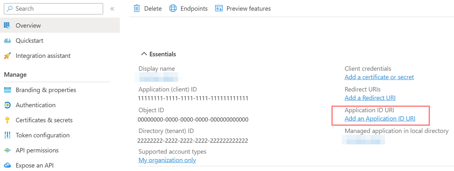Collapse the sidebar with double chevron
The width and height of the screenshot is (454, 171).
click(112, 9)
